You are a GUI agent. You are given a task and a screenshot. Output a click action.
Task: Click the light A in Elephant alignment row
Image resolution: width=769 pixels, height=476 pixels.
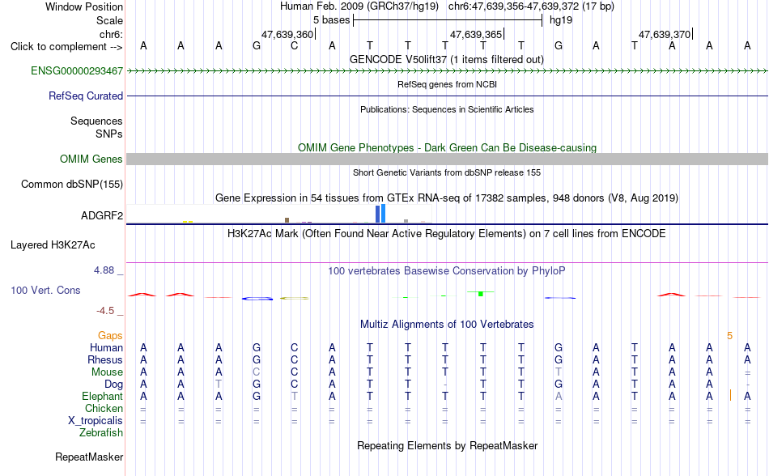tap(559, 396)
